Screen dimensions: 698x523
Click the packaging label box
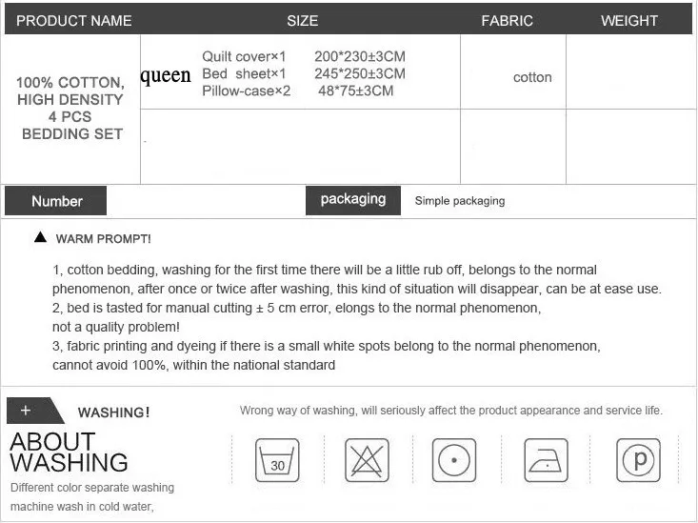pyautogui.click(x=353, y=200)
